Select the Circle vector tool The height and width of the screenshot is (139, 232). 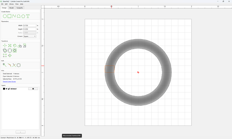point(5,16)
